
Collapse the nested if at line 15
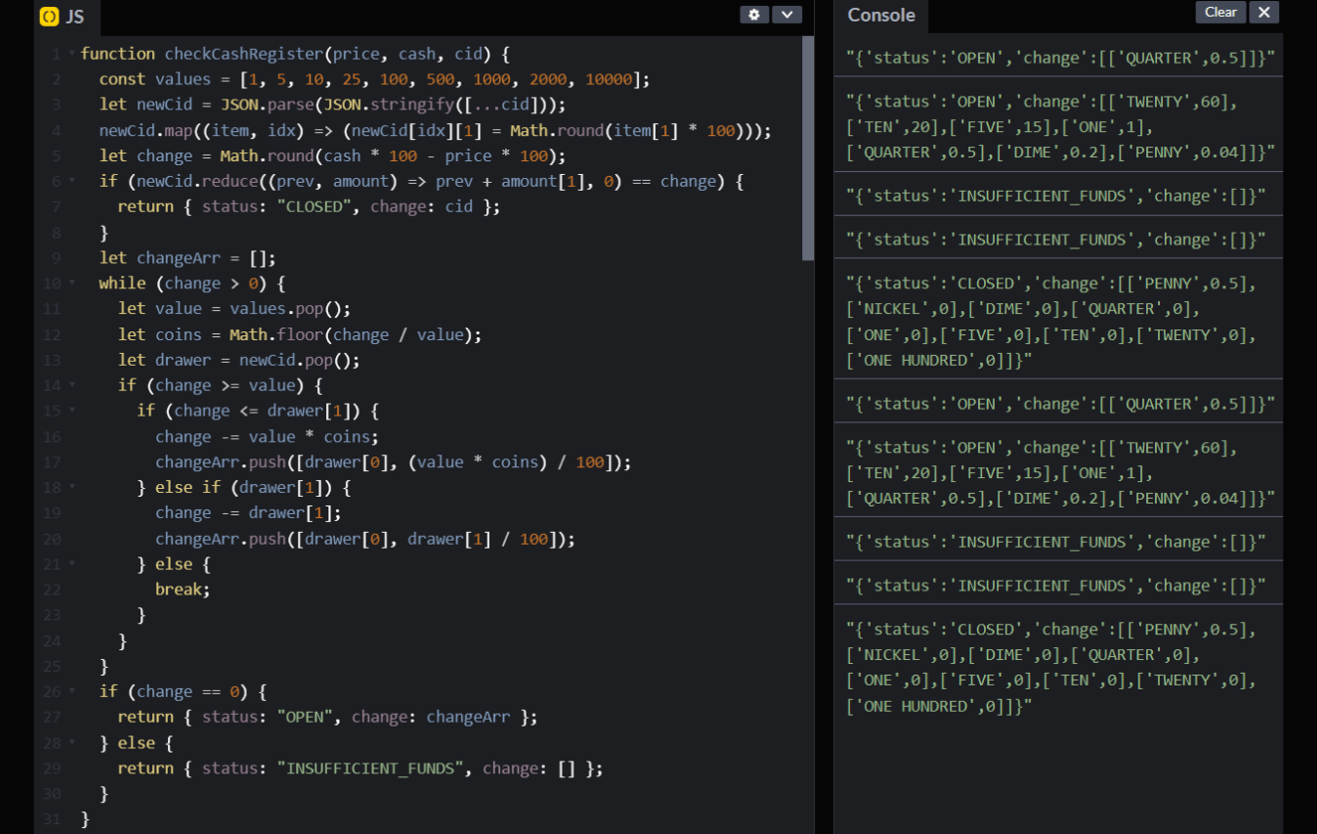pyautogui.click(x=72, y=412)
